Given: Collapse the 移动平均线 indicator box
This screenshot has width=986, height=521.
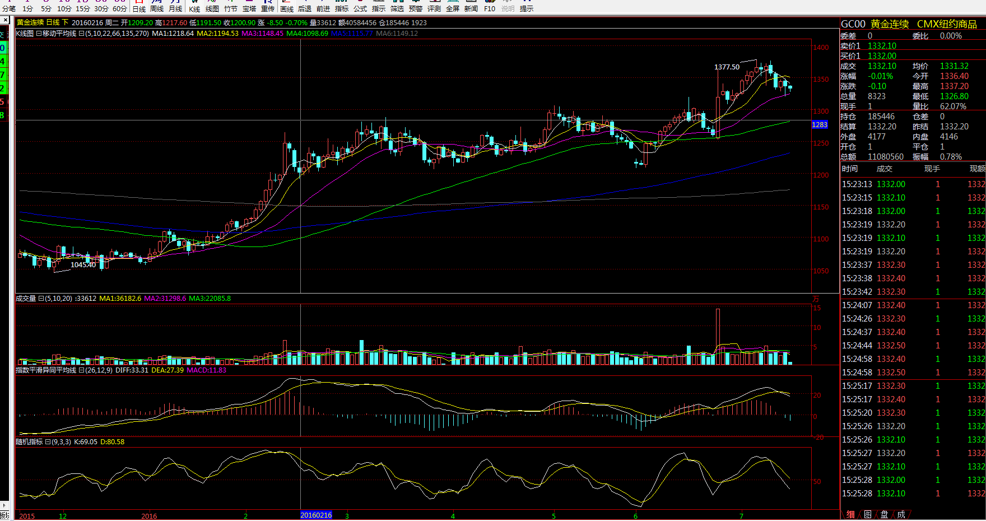Looking at the screenshot, I should click(x=39, y=34).
